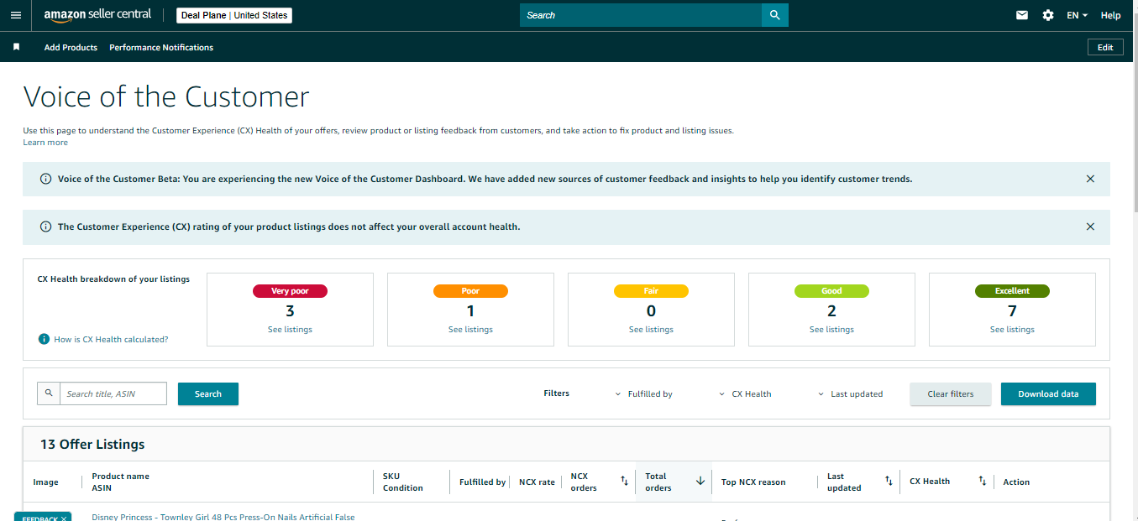The width and height of the screenshot is (1138, 521).
Task: Open Performance Notifications from favorites bar
Action: point(161,47)
